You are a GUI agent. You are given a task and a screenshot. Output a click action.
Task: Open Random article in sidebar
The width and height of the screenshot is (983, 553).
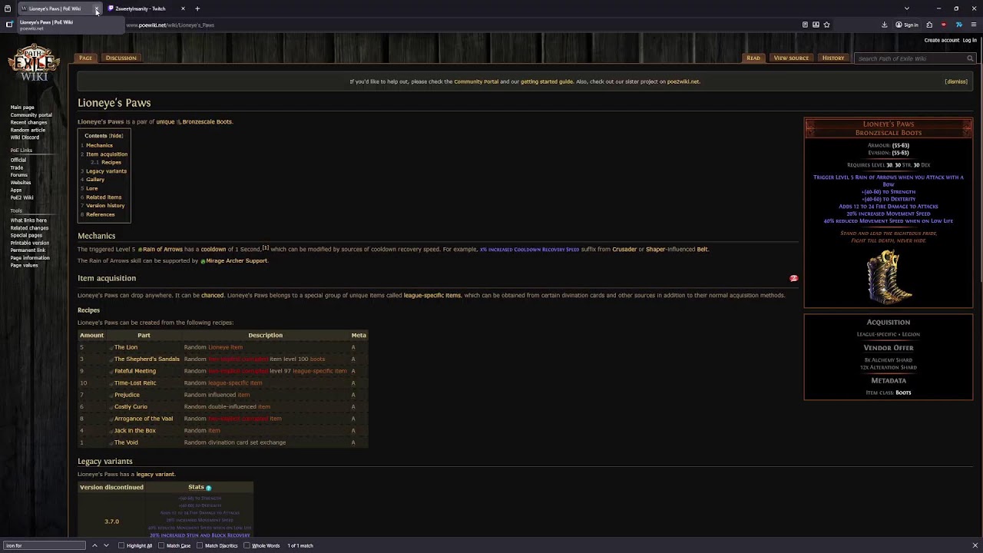coord(28,130)
